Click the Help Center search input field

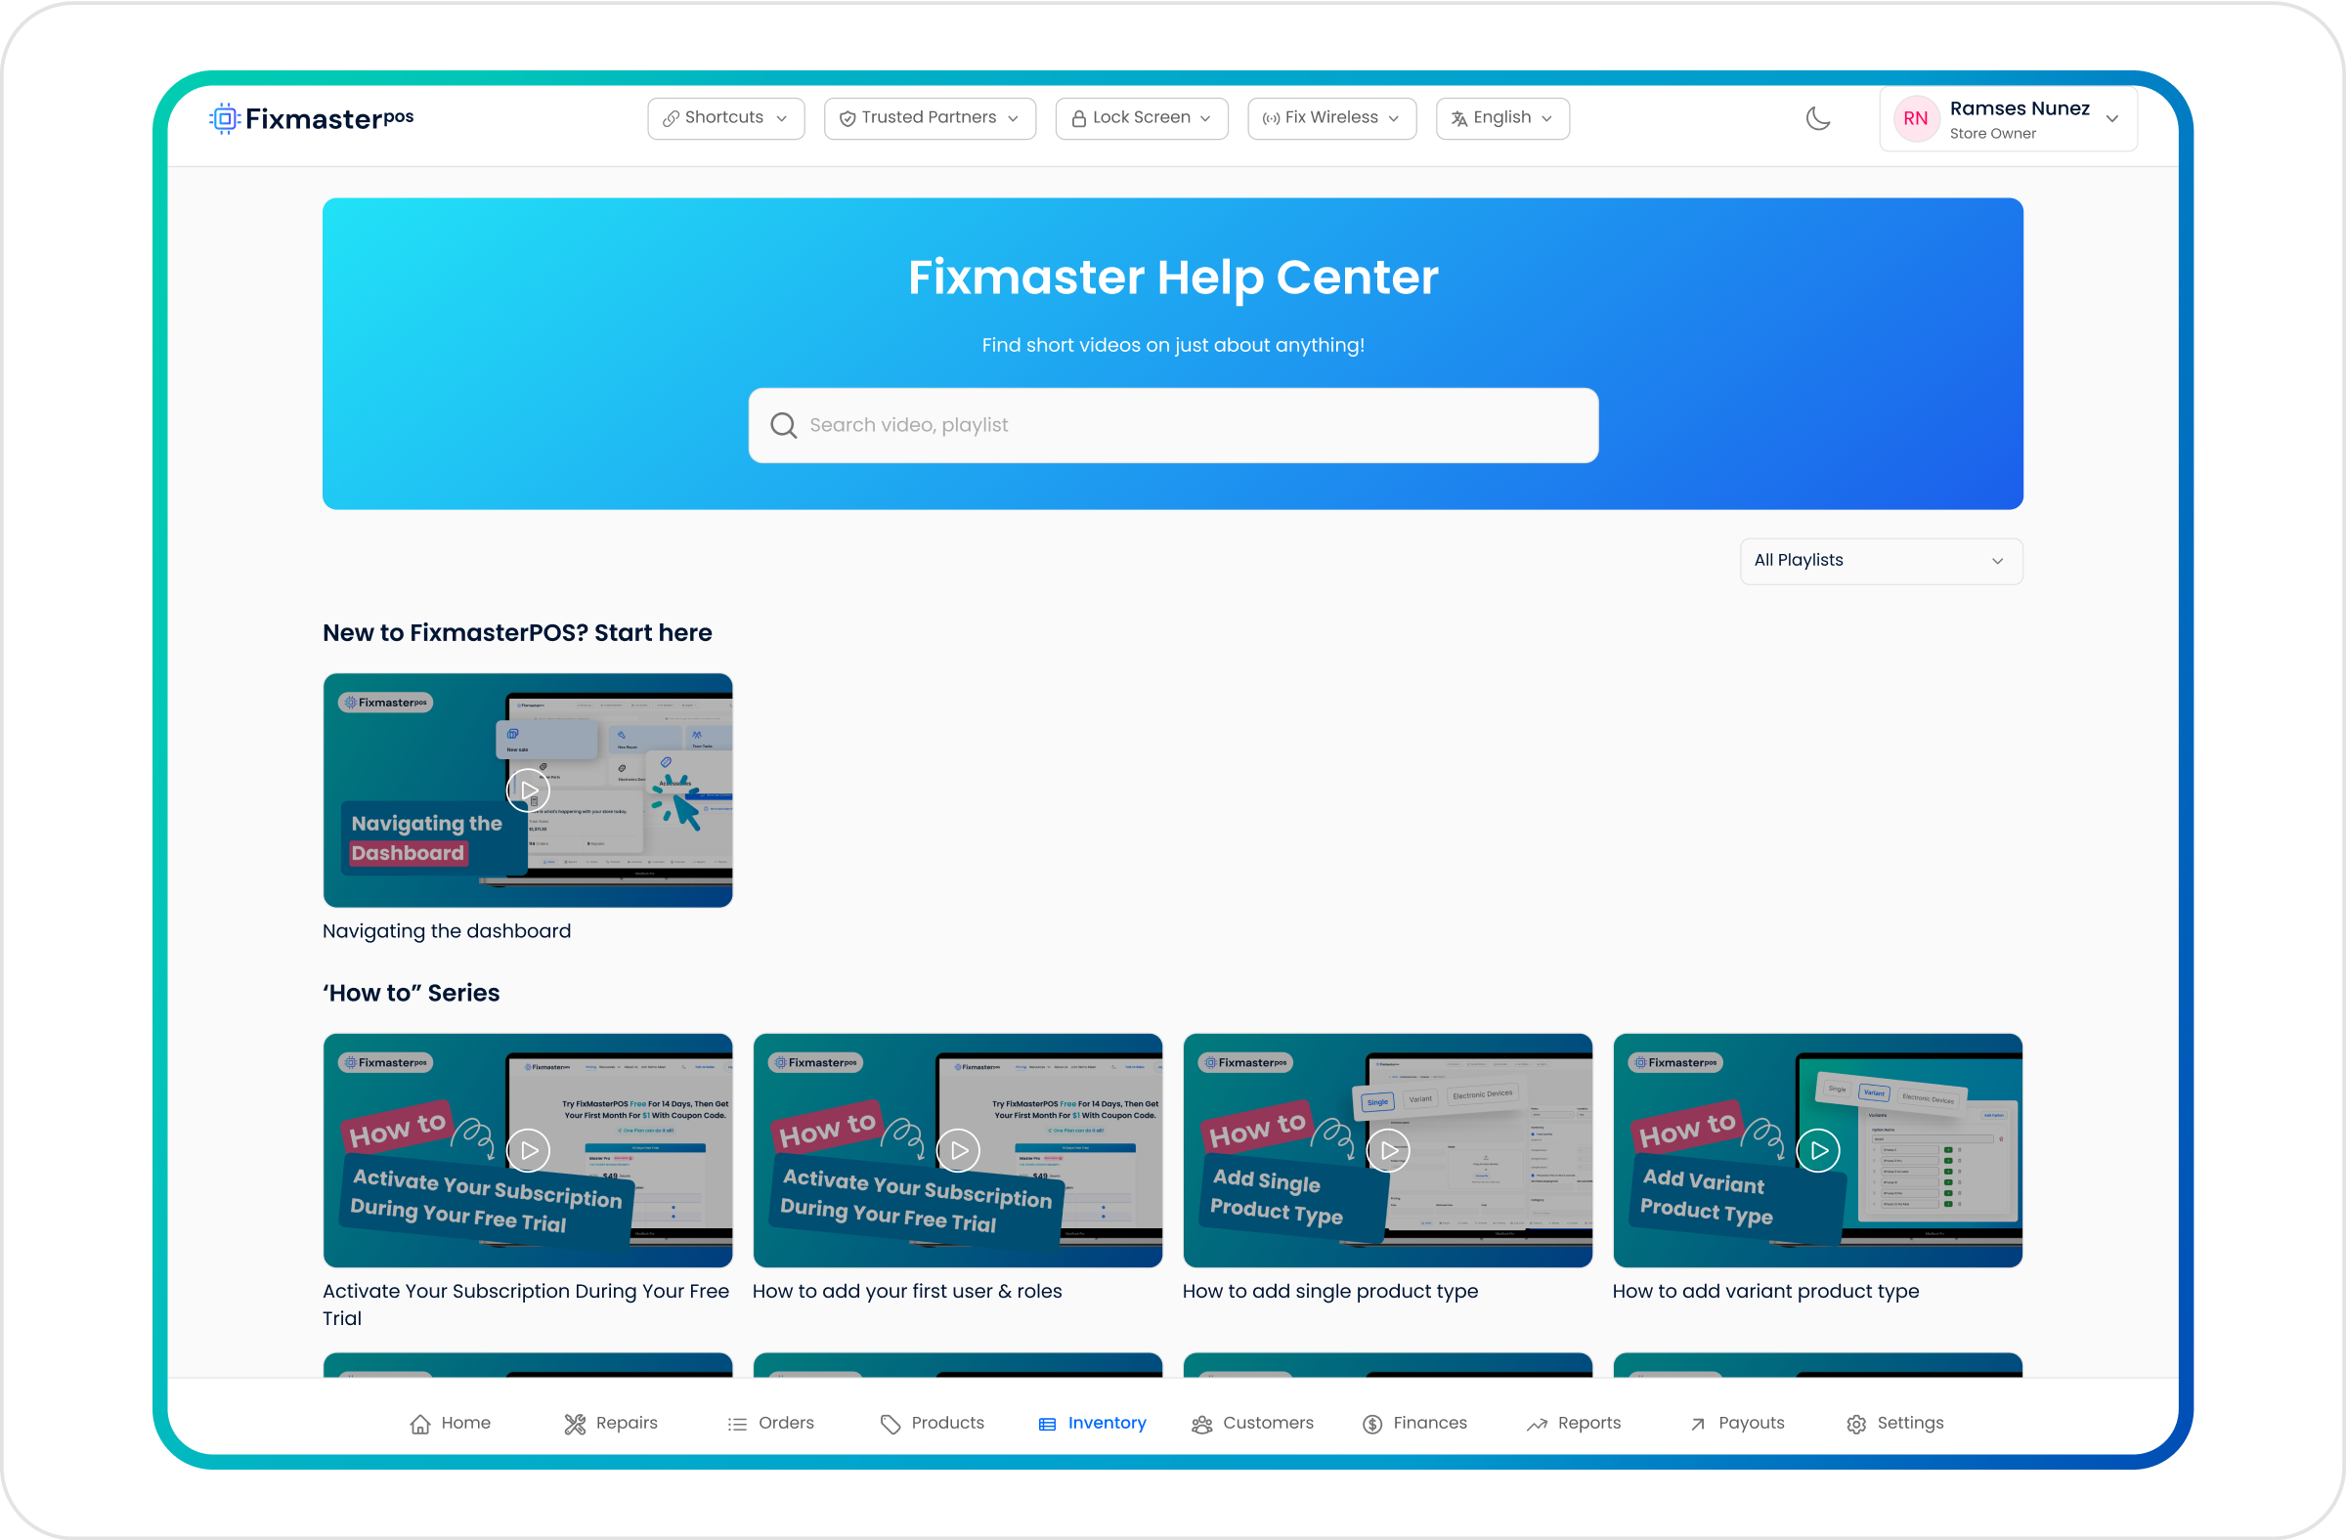coord(1172,424)
